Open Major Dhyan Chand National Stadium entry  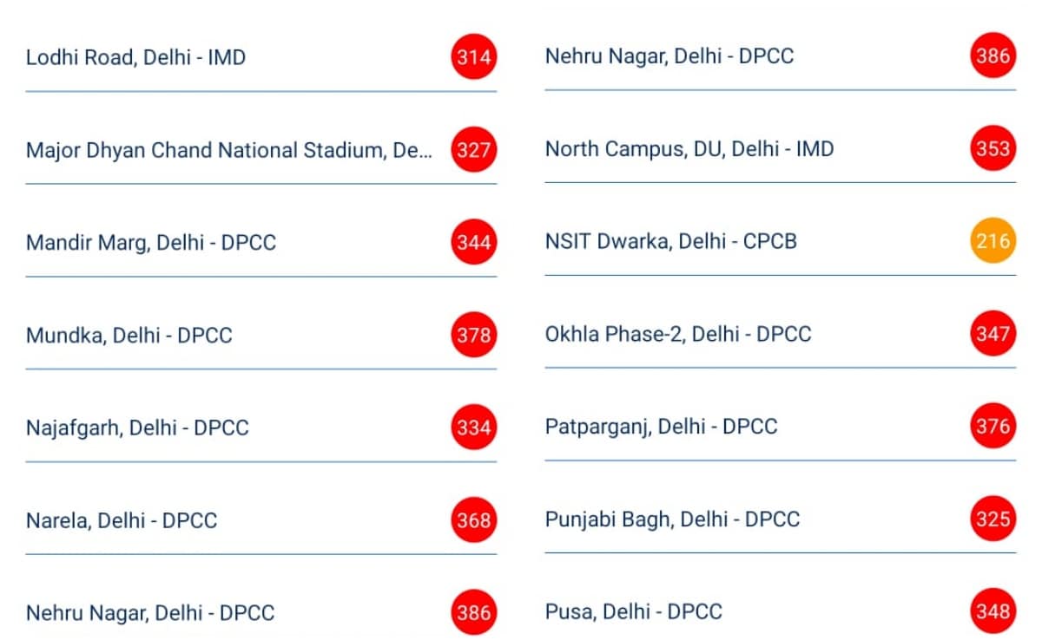(228, 150)
